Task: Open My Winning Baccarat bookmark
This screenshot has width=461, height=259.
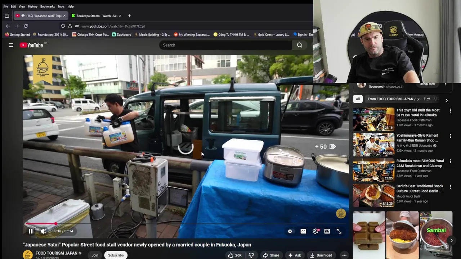Action: (192, 35)
